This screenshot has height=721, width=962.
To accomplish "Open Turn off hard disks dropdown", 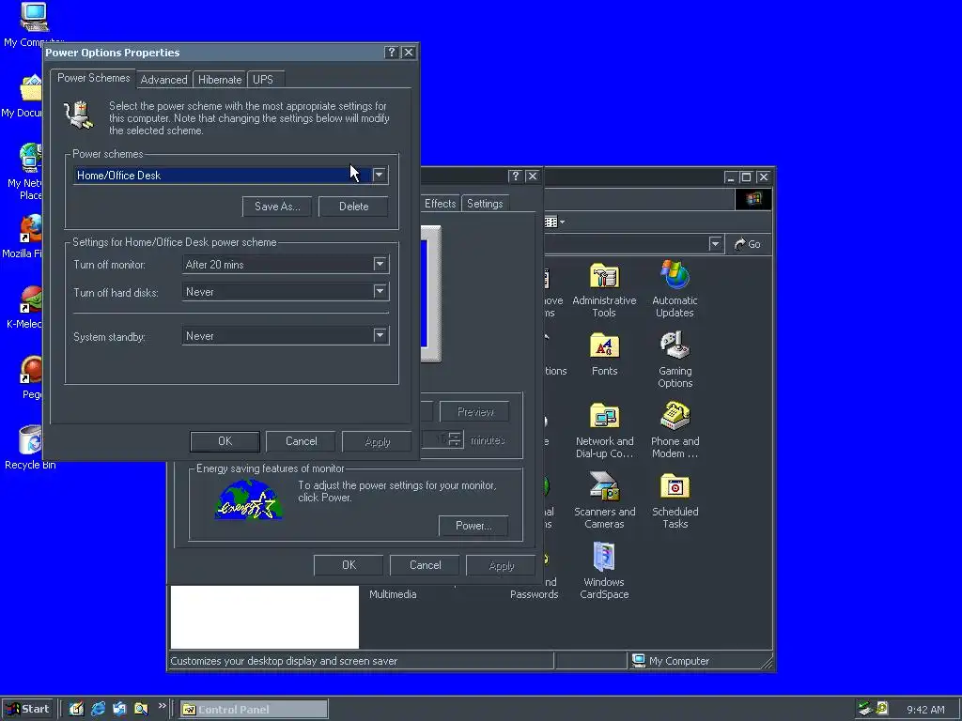I will [x=380, y=291].
